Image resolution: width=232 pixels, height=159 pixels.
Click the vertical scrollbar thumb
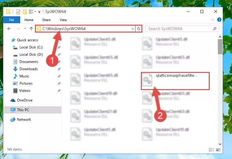[220, 47]
